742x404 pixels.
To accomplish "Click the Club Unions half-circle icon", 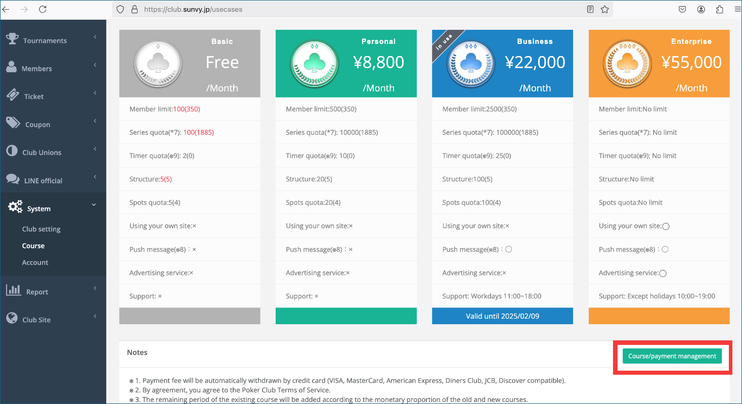I will pyautogui.click(x=12, y=151).
